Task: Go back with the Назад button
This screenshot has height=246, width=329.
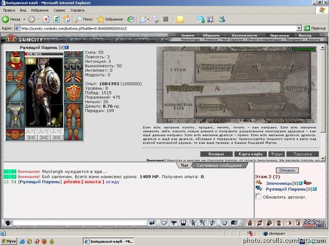Action: (x=11, y=19)
